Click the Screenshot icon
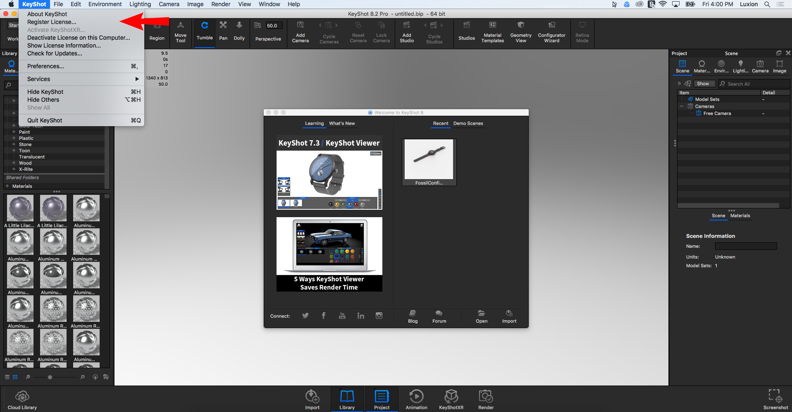 [775, 399]
